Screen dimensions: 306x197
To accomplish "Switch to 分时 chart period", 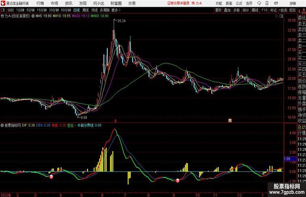I will [11, 10].
